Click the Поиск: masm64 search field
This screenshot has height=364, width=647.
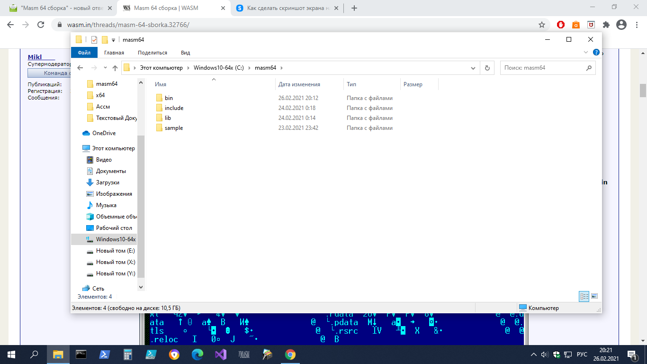[x=542, y=68]
